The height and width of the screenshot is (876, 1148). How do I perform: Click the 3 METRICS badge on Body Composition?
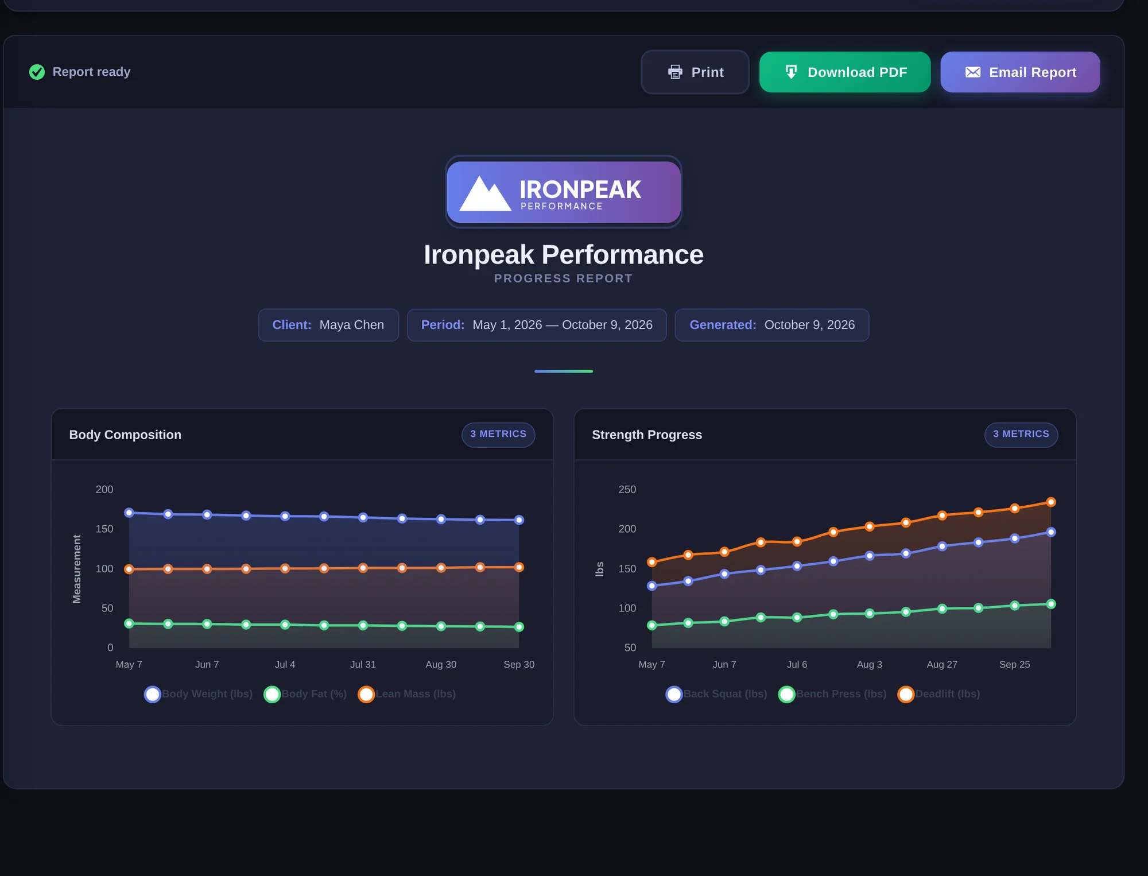(498, 435)
